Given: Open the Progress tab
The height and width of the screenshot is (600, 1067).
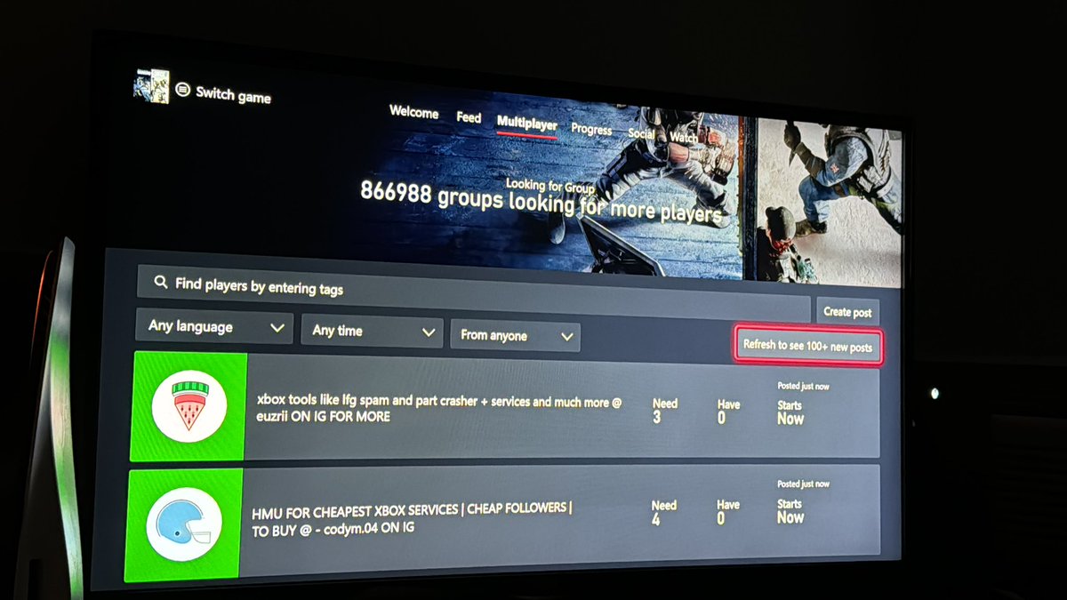Looking at the screenshot, I should point(591,129).
